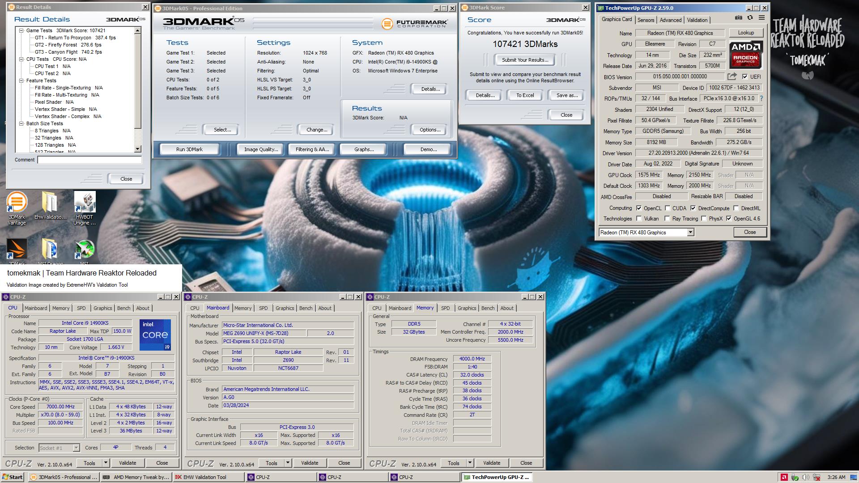Open the AMD tray icon
Image resolution: width=859 pixels, height=483 pixels.
click(784, 477)
